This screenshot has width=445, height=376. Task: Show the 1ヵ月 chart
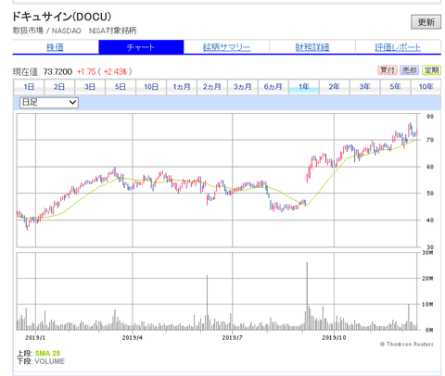pos(182,87)
